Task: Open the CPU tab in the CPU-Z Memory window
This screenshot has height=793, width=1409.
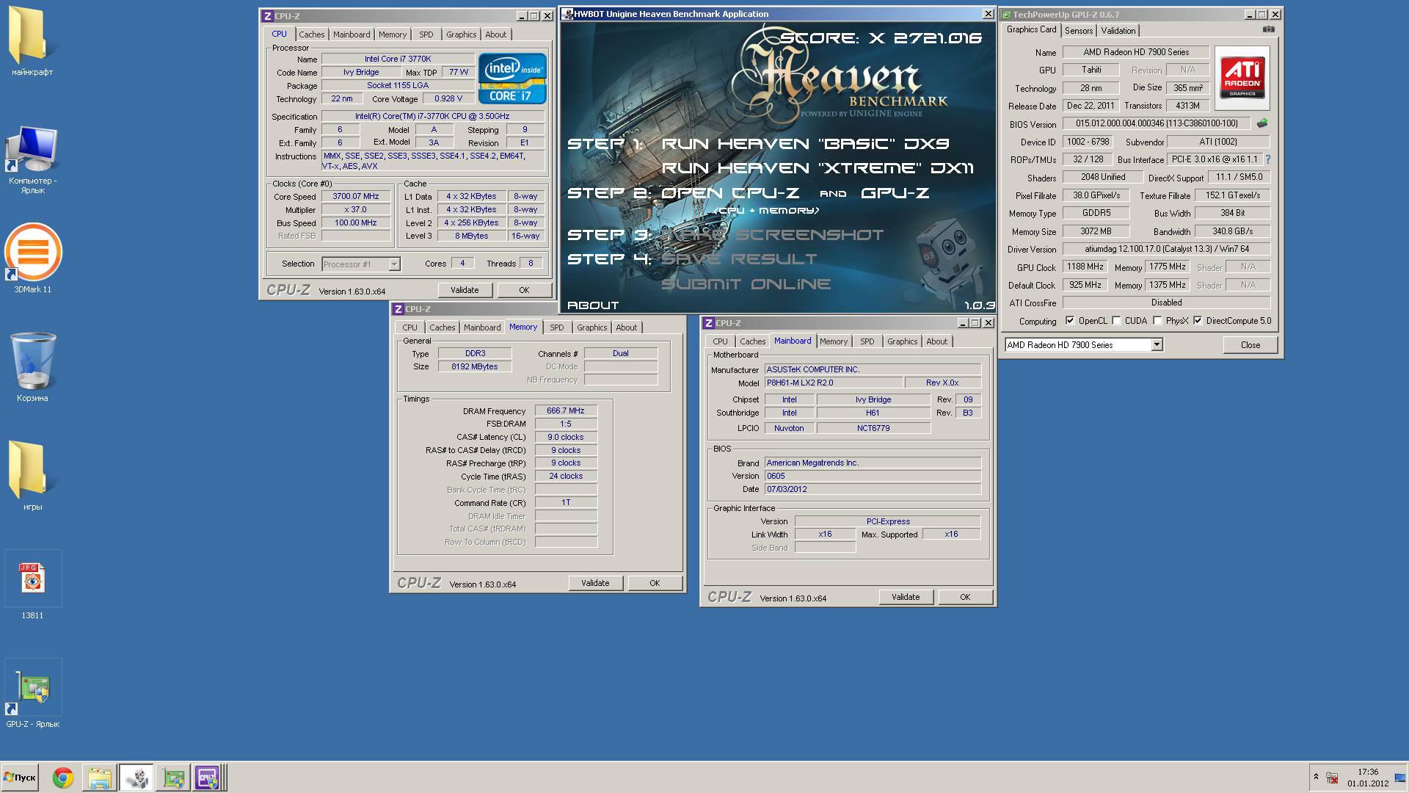Action: click(x=409, y=327)
